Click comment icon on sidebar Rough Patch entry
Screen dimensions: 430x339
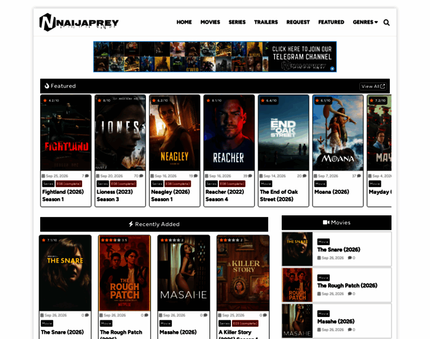(350, 294)
